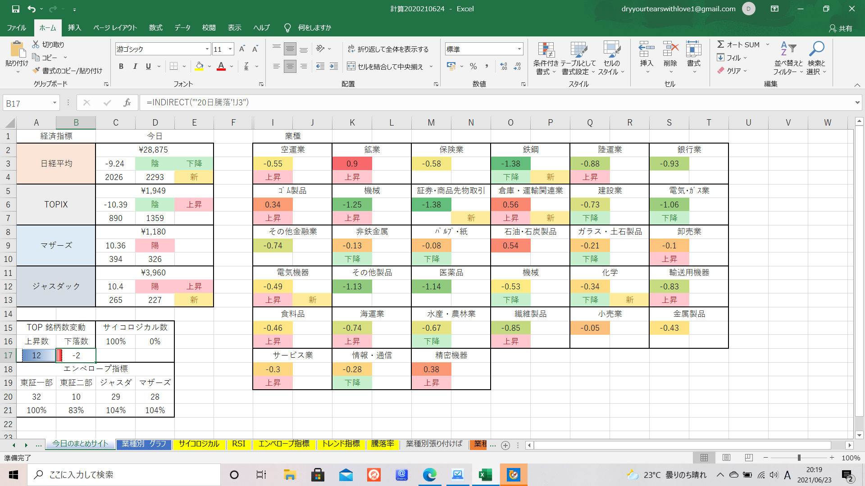865x486 pixels.
Task: Click the red font color swatch
Action: coord(221,67)
